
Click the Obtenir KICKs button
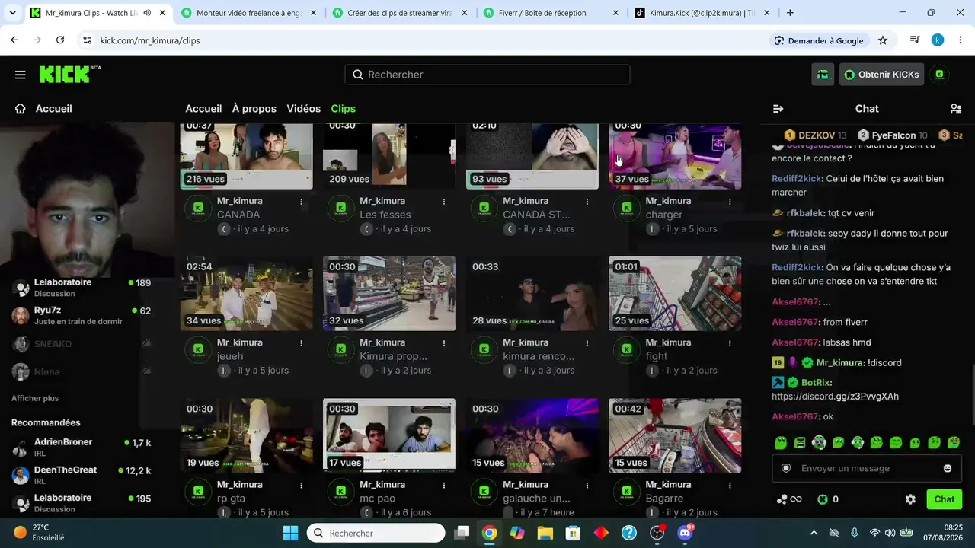click(x=881, y=75)
